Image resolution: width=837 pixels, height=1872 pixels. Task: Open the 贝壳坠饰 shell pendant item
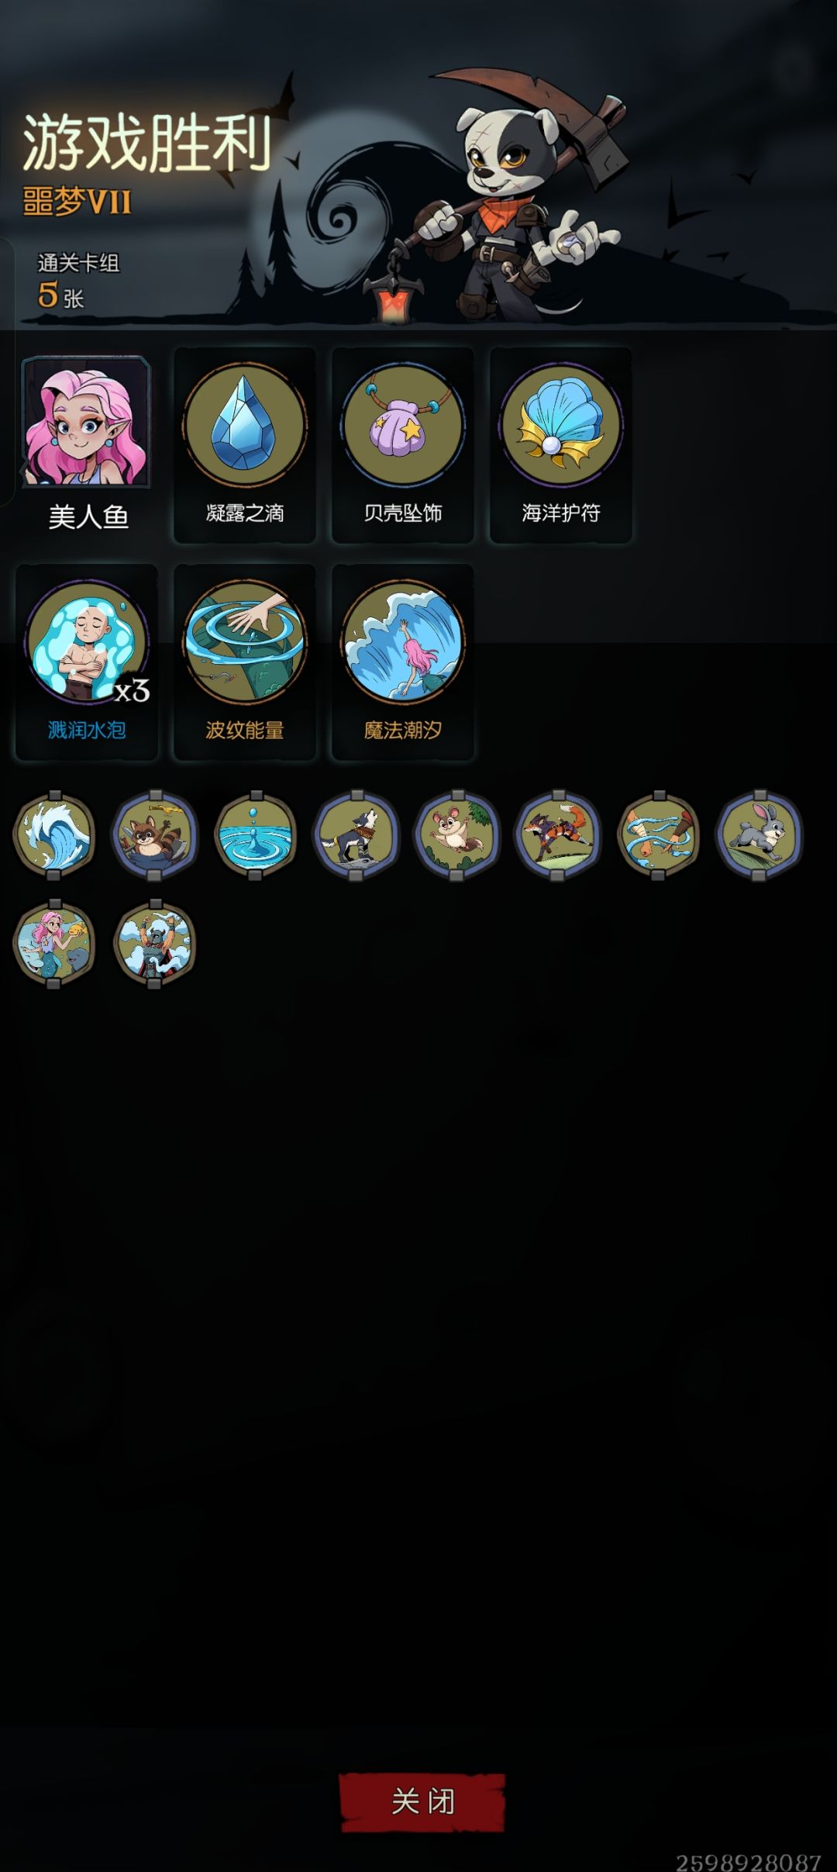[x=402, y=444]
